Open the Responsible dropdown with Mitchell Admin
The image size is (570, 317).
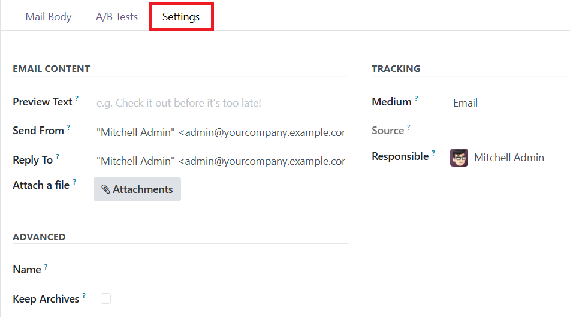pyautogui.click(x=509, y=158)
